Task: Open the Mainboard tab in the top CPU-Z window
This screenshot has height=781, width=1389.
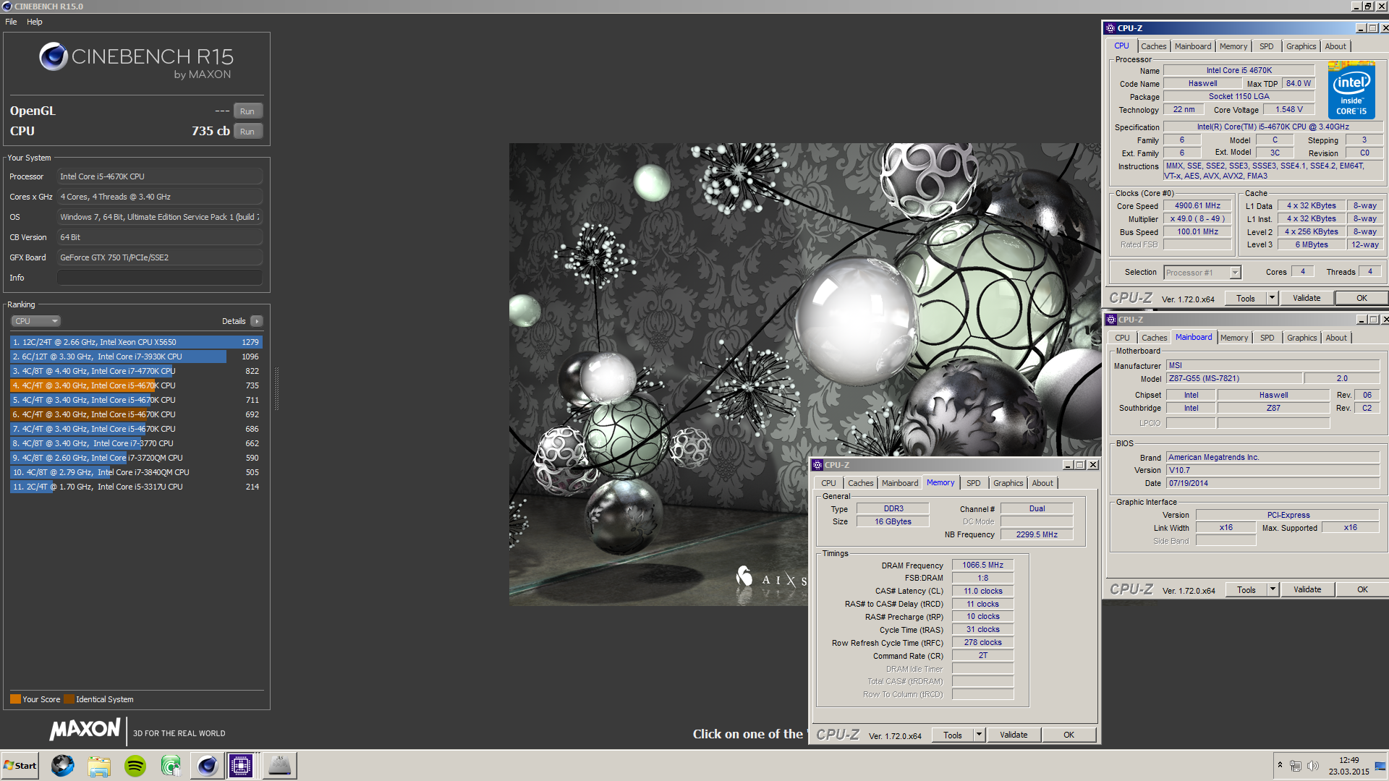Action: click(x=1193, y=46)
